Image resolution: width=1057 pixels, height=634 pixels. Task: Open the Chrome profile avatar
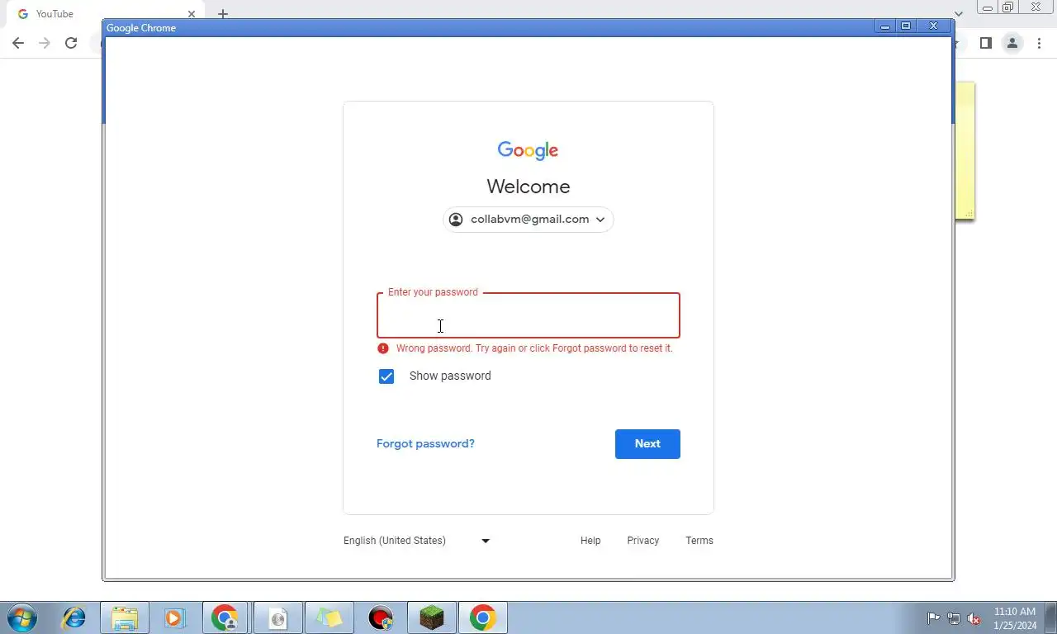point(1012,43)
